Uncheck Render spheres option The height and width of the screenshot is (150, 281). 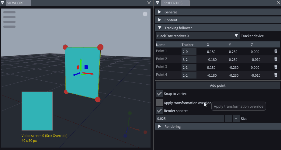pyautogui.click(x=159, y=110)
